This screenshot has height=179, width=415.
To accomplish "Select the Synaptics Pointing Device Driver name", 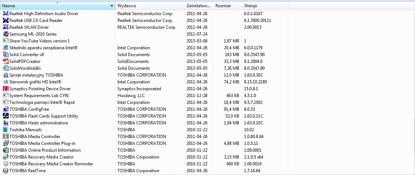I will [x=40, y=89].
